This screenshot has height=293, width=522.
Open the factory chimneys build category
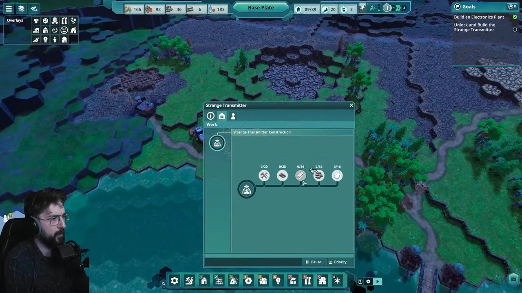[x=307, y=280]
